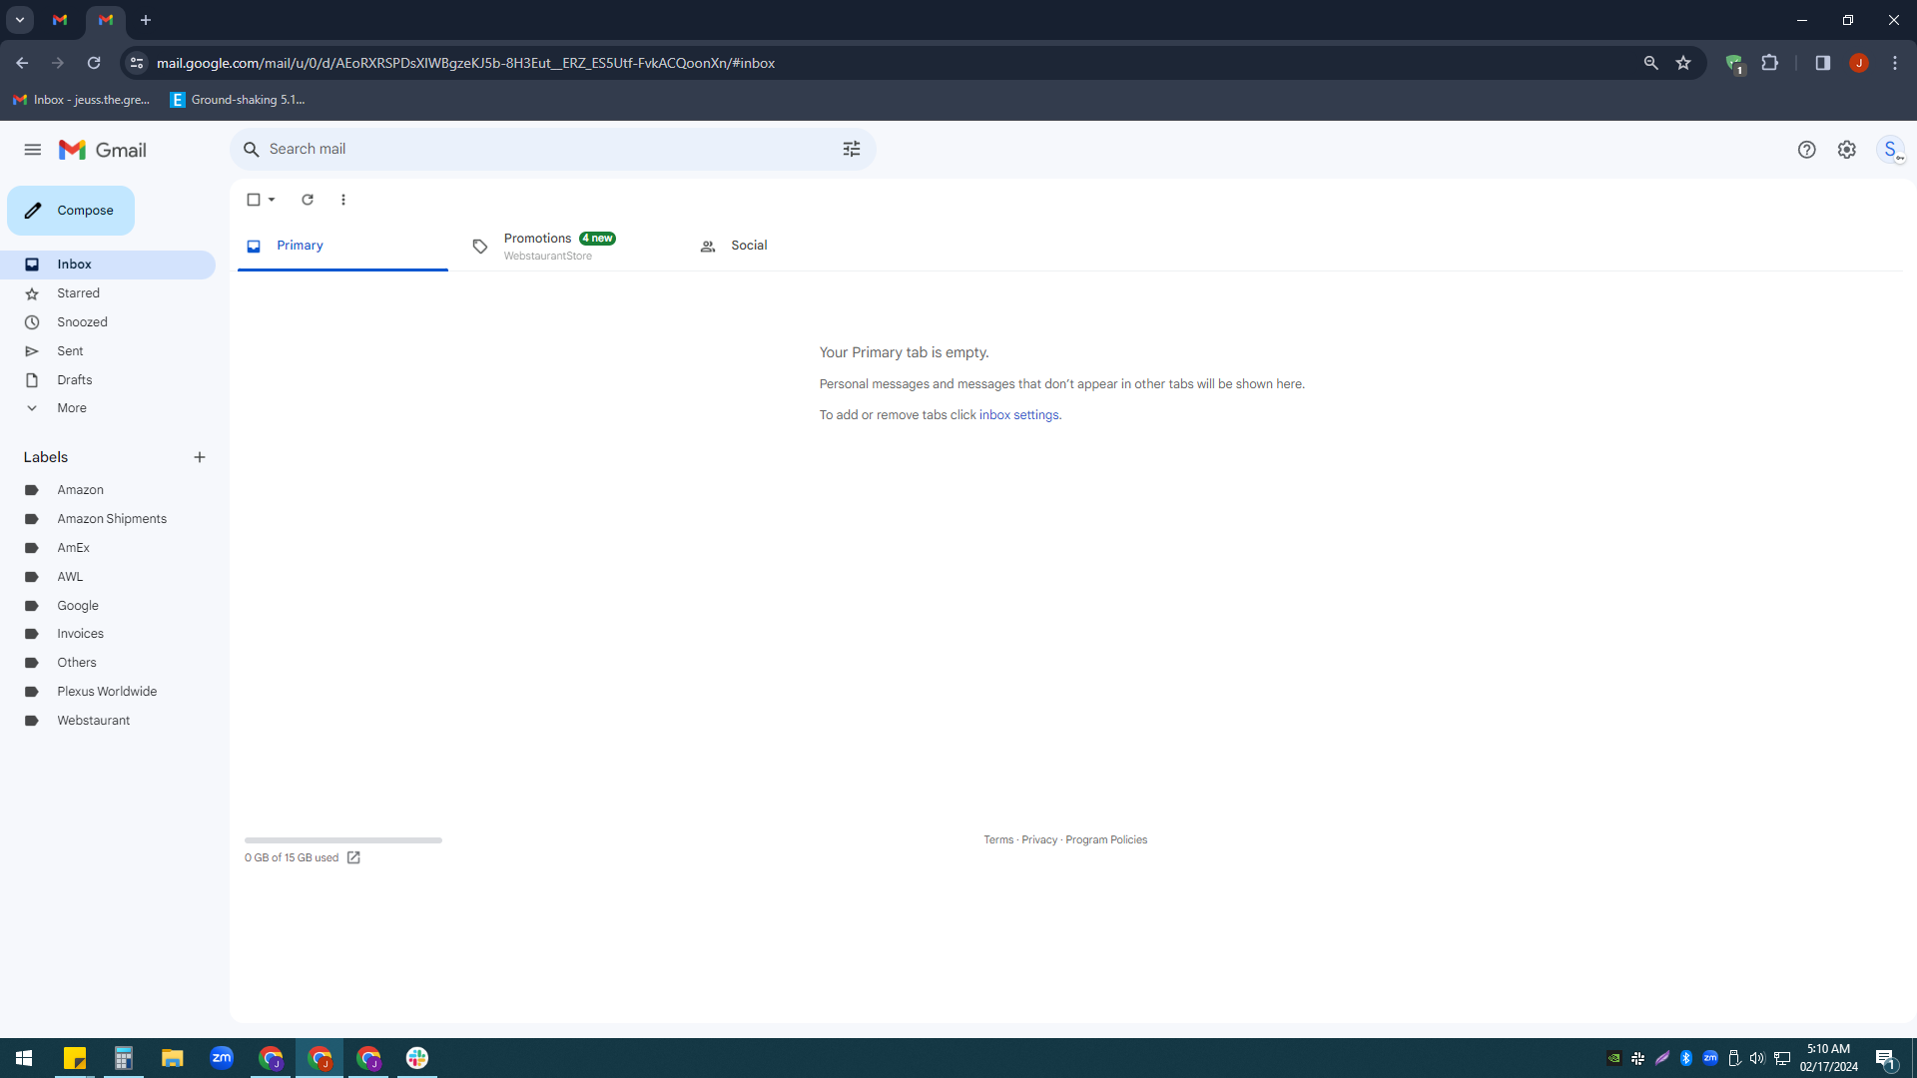Open the select dropdown arrow next to checkbox
Image resolution: width=1917 pixels, height=1078 pixels.
[x=272, y=200]
